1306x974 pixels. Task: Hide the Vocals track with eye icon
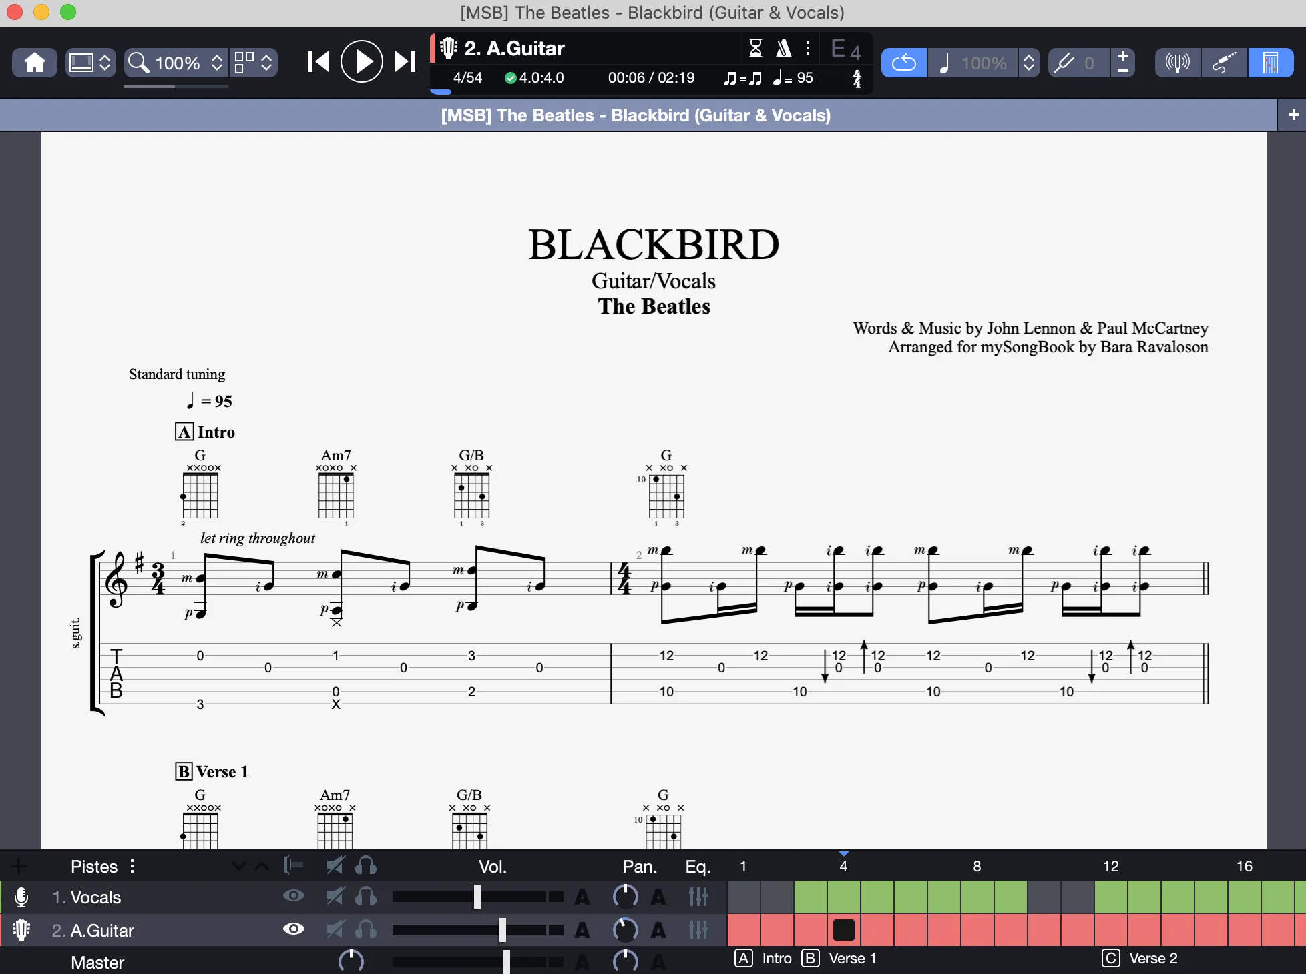pyautogui.click(x=294, y=896)
